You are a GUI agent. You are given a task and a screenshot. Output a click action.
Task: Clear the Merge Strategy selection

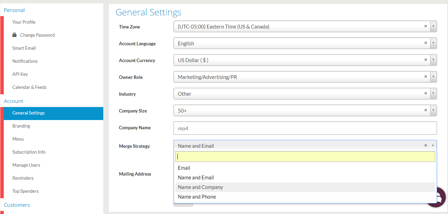pos(426,145)
